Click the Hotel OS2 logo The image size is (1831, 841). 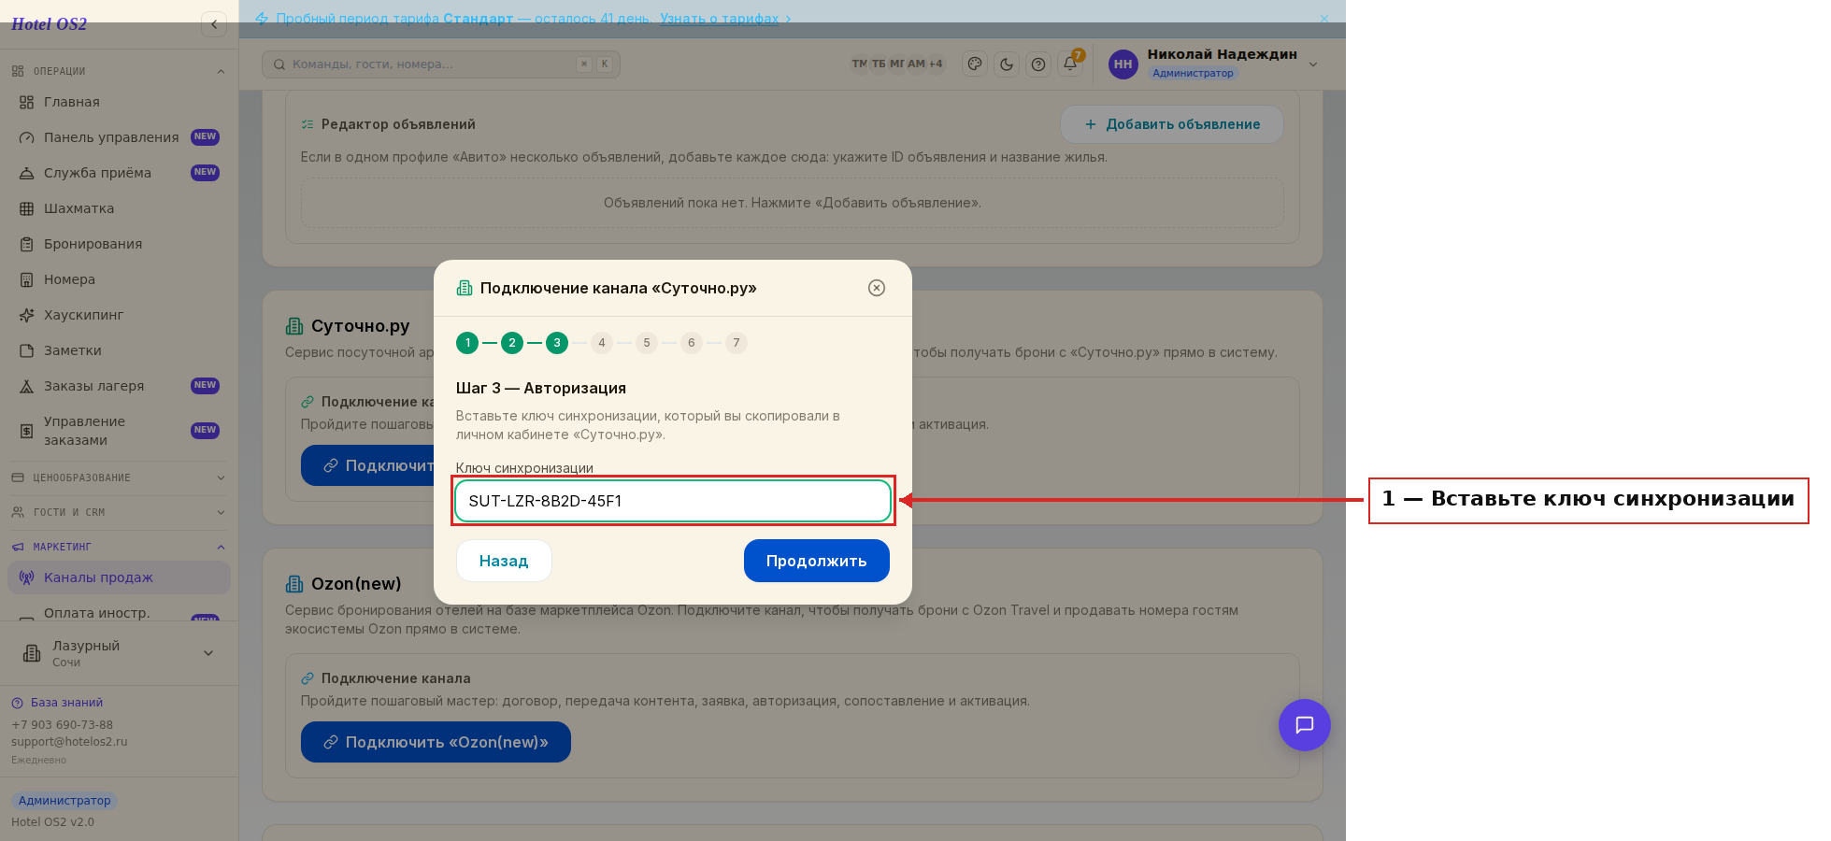coord(49,24)
